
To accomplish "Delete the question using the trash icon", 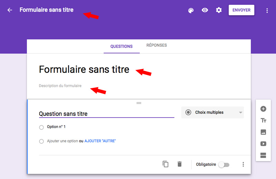I will 179,164.
